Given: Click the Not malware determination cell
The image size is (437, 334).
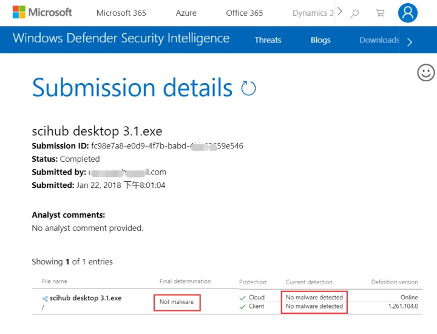Looking at the screenshot, I should pos(177,302).
